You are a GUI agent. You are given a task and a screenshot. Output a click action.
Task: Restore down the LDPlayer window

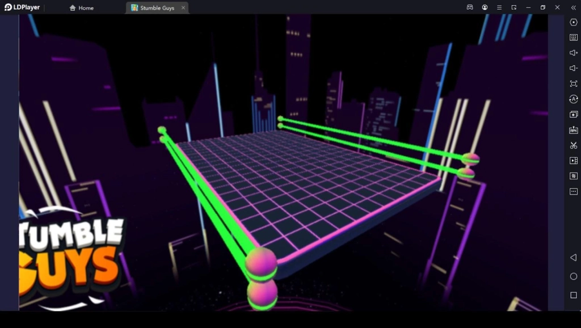543,7
